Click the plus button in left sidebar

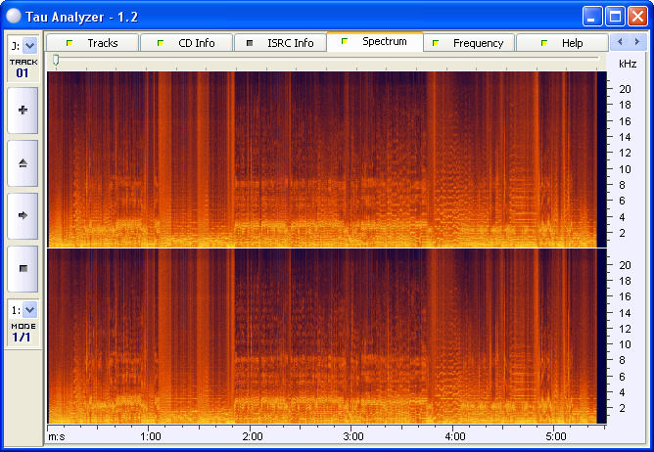(x=23, y=110)
